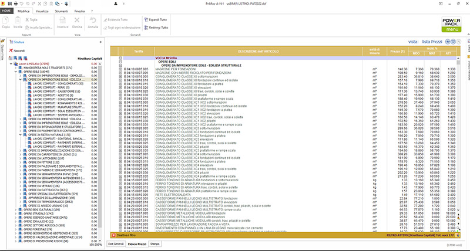
Task: Select OPERE DA VETRAIO (136) tree item
Action: [x=43, y=186]
